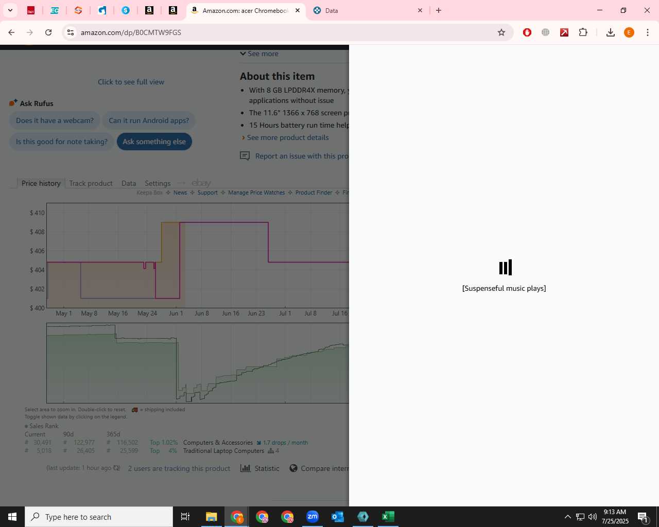Open the tab search dropdown arrow

coord(10,10)
